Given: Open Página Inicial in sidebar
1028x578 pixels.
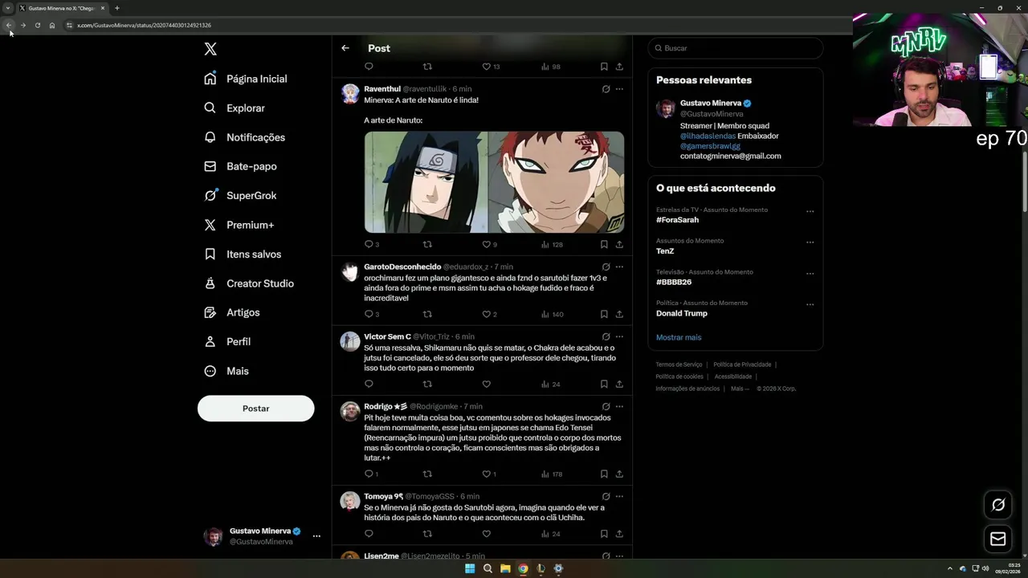Looking at the screenshot, I should point(246,79).
